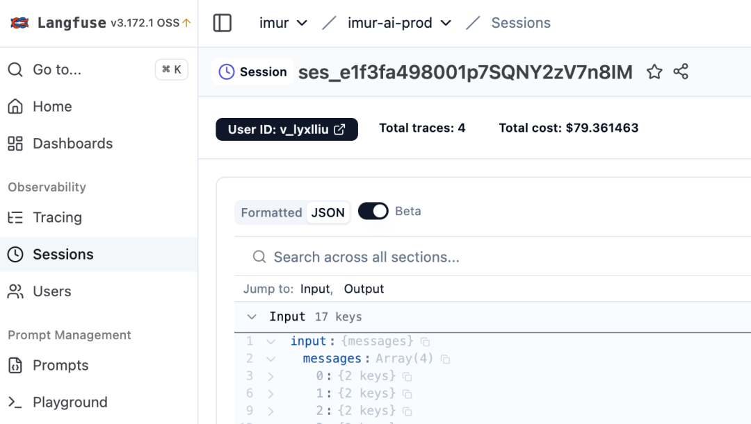
Task: Click the Users people icon
Action: pos(15,291)
